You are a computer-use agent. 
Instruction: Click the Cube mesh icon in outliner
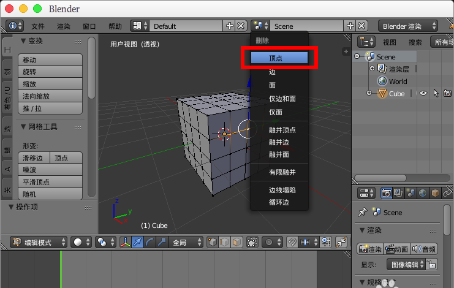click(x=382, y=94)
